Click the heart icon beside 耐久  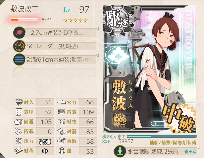[x=19, y=102]
